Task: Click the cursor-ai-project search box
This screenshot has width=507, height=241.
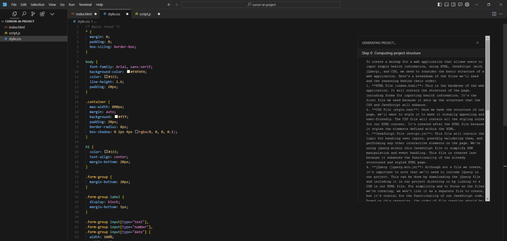Action: click(261, 4)
